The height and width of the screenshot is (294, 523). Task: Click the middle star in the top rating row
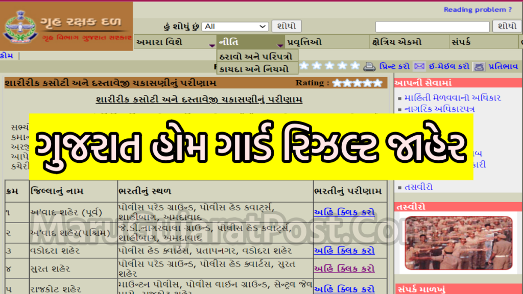tap(330, 66)
